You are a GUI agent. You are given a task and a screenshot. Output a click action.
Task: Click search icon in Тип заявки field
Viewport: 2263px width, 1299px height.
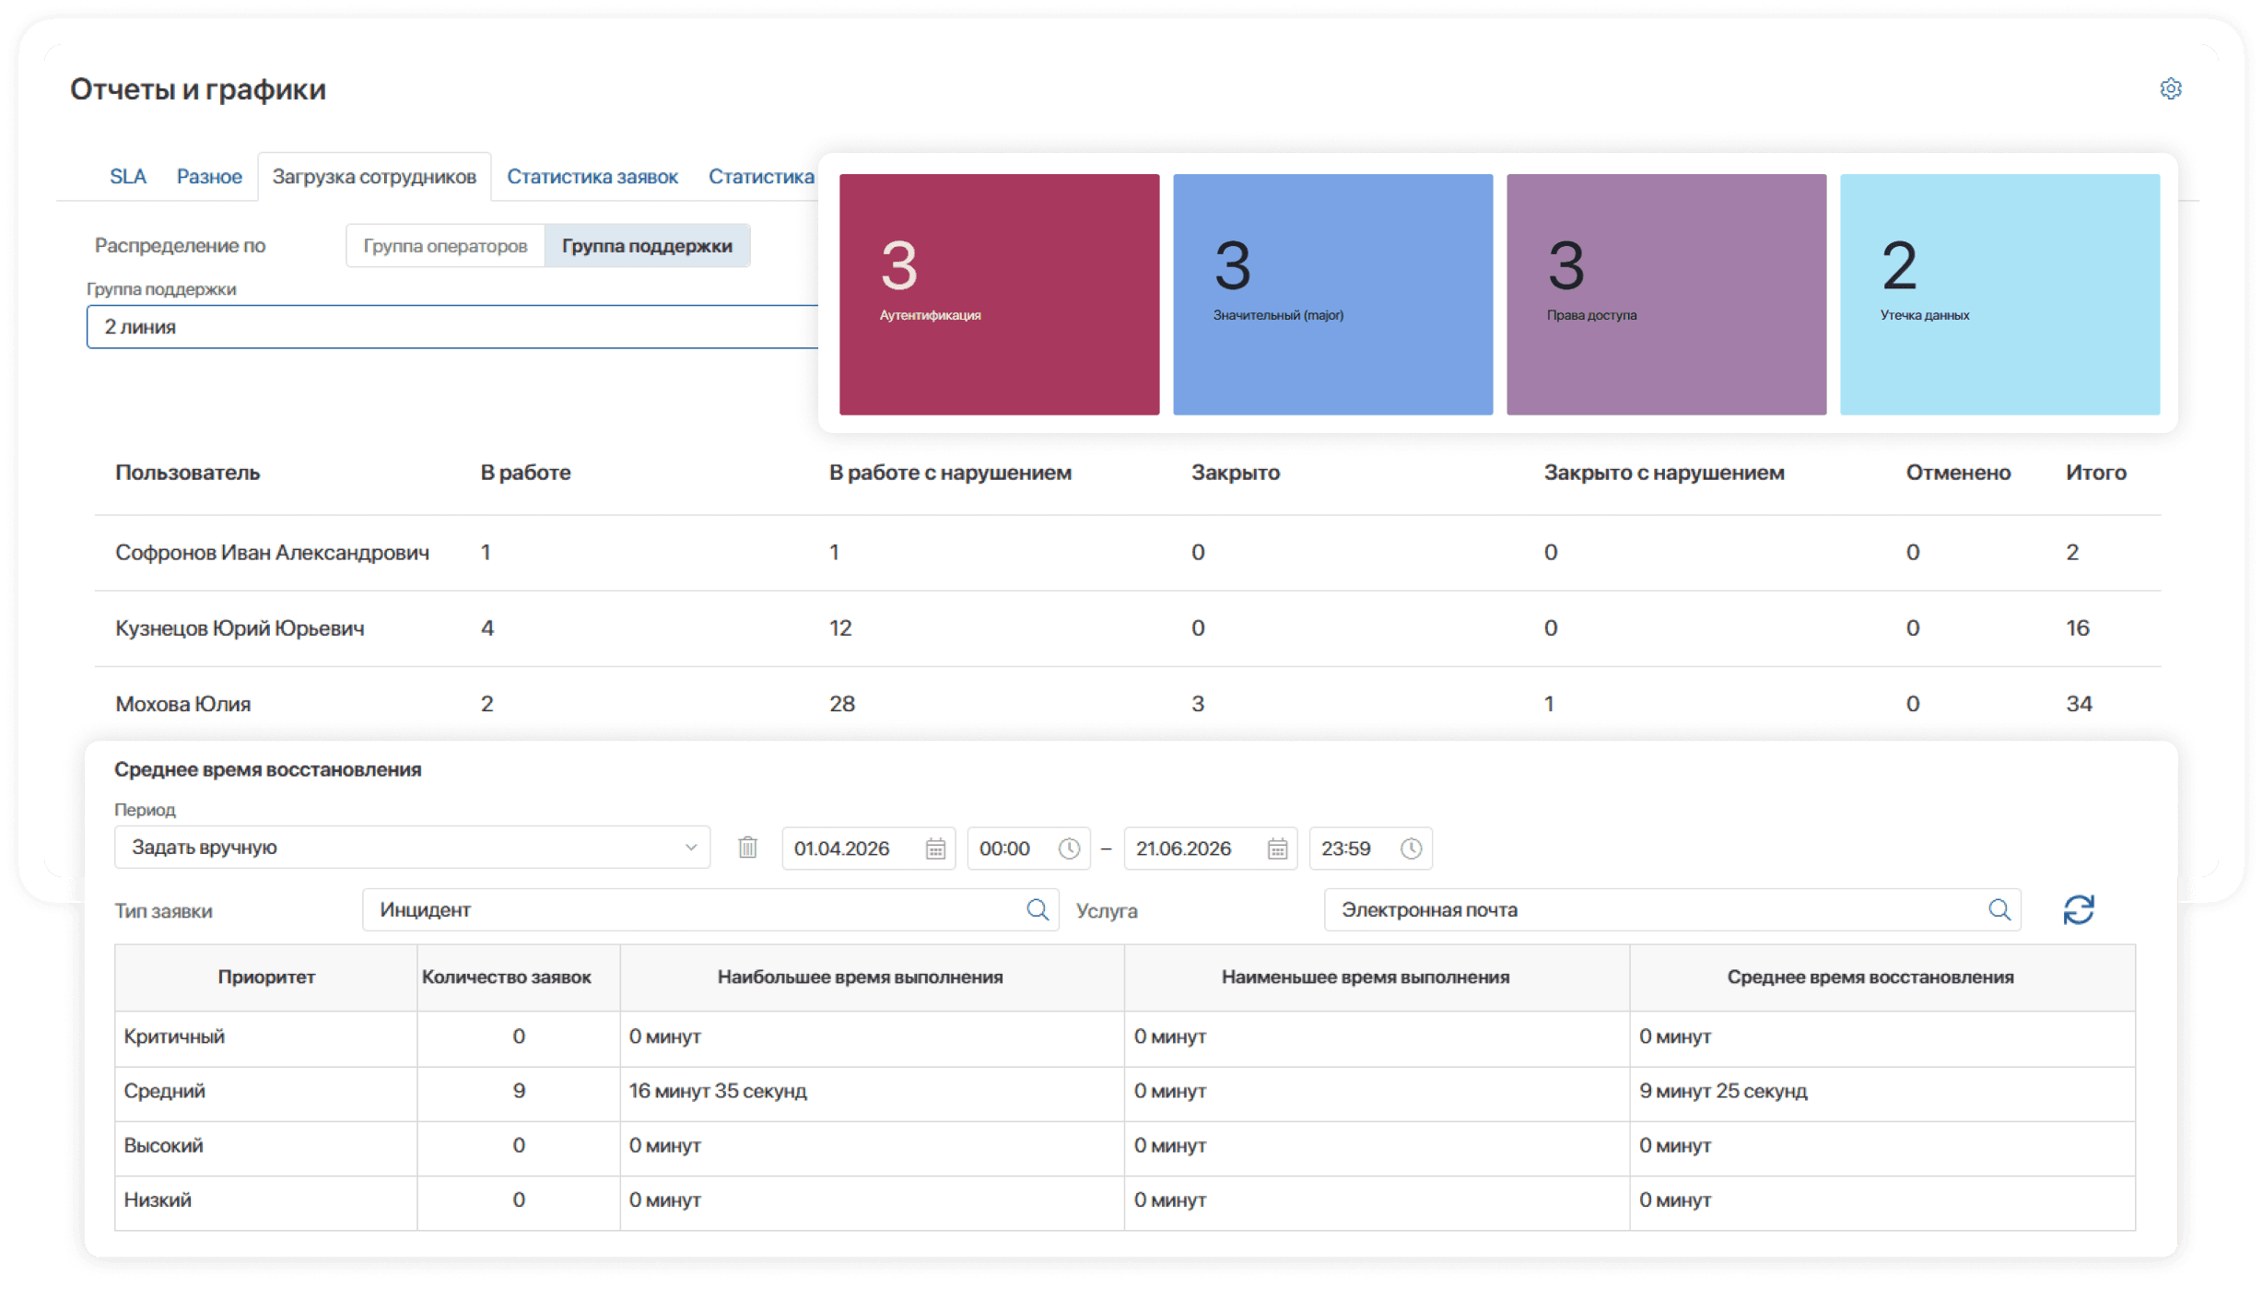tap(1038, 910)
